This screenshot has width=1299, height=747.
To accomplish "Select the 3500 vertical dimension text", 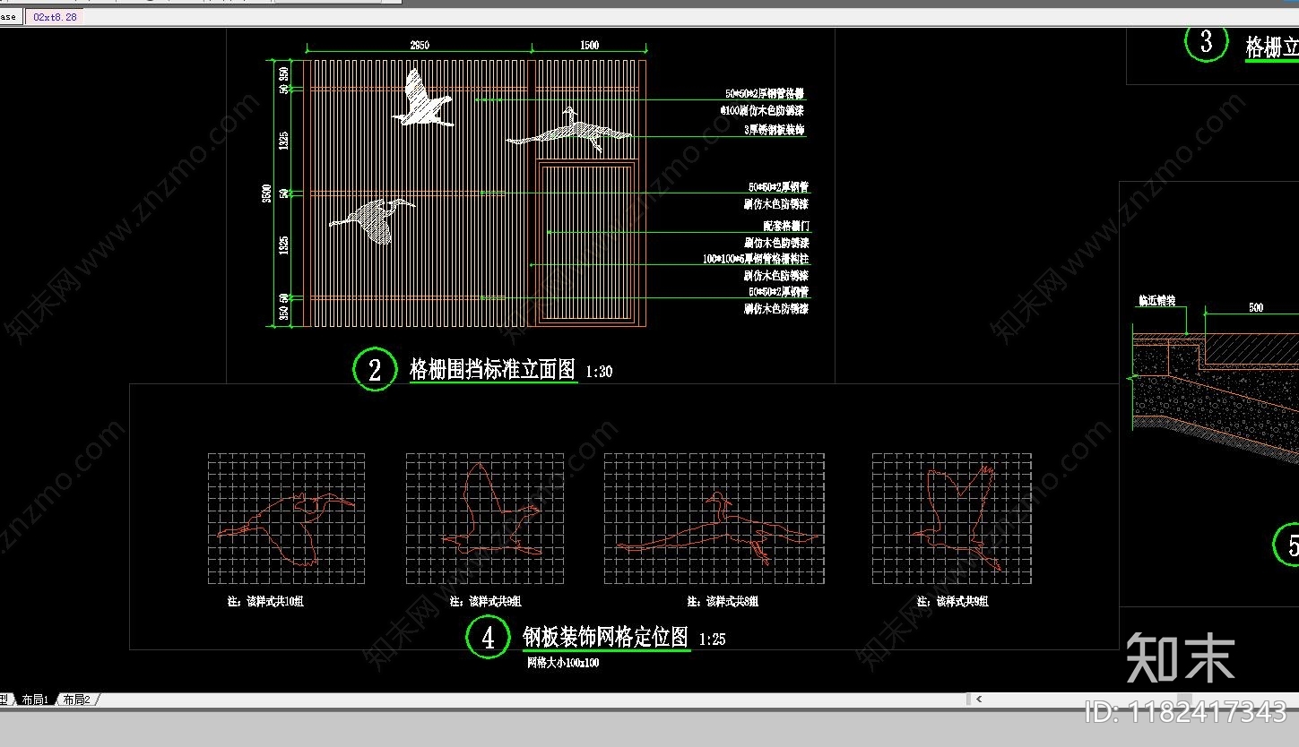I will tap(266, 193).
